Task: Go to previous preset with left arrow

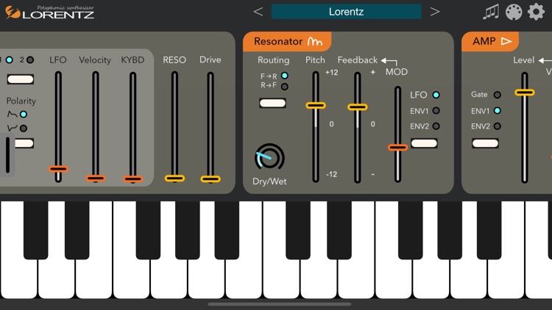Action: (258, 12)
